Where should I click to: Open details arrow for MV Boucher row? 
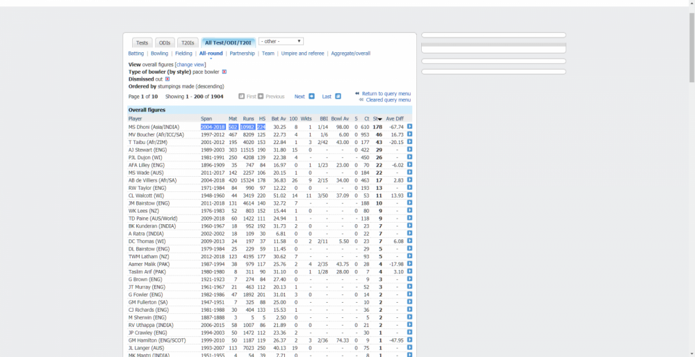pyautogui.click(x=409, y=134)
